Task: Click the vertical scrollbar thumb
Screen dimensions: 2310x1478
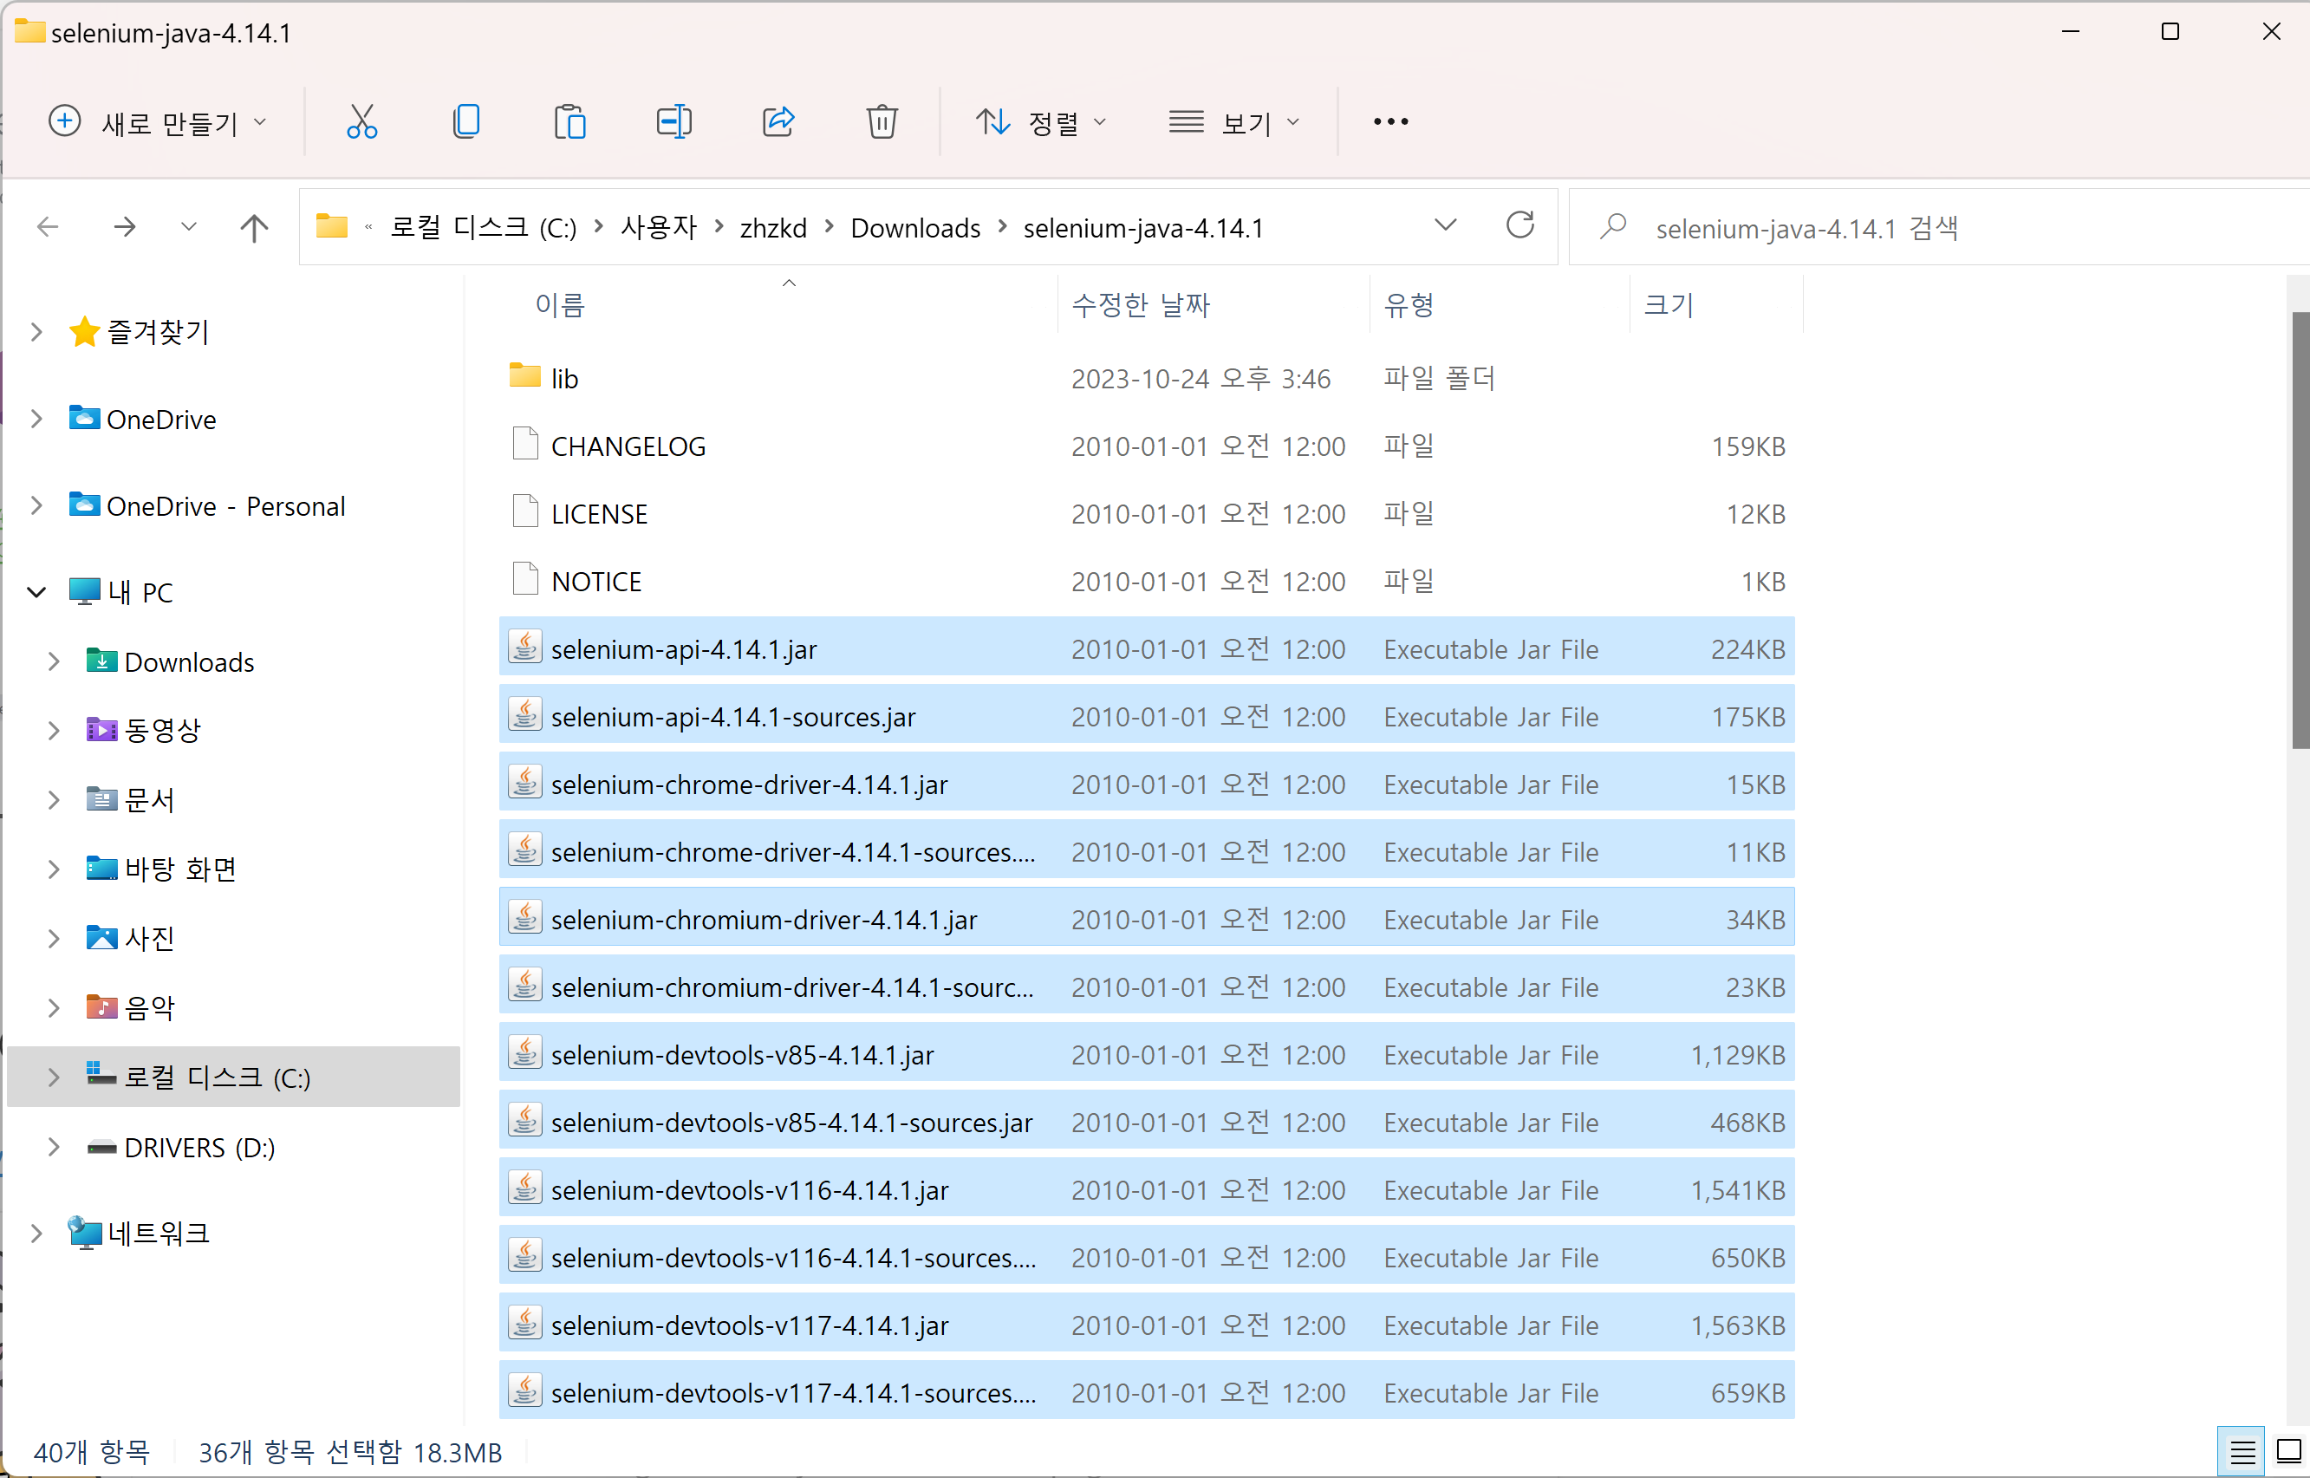Action: [2300, 530]
